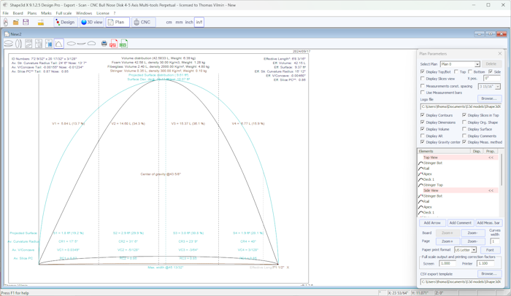Toggle Display Contours checkbox

(423, 115)
